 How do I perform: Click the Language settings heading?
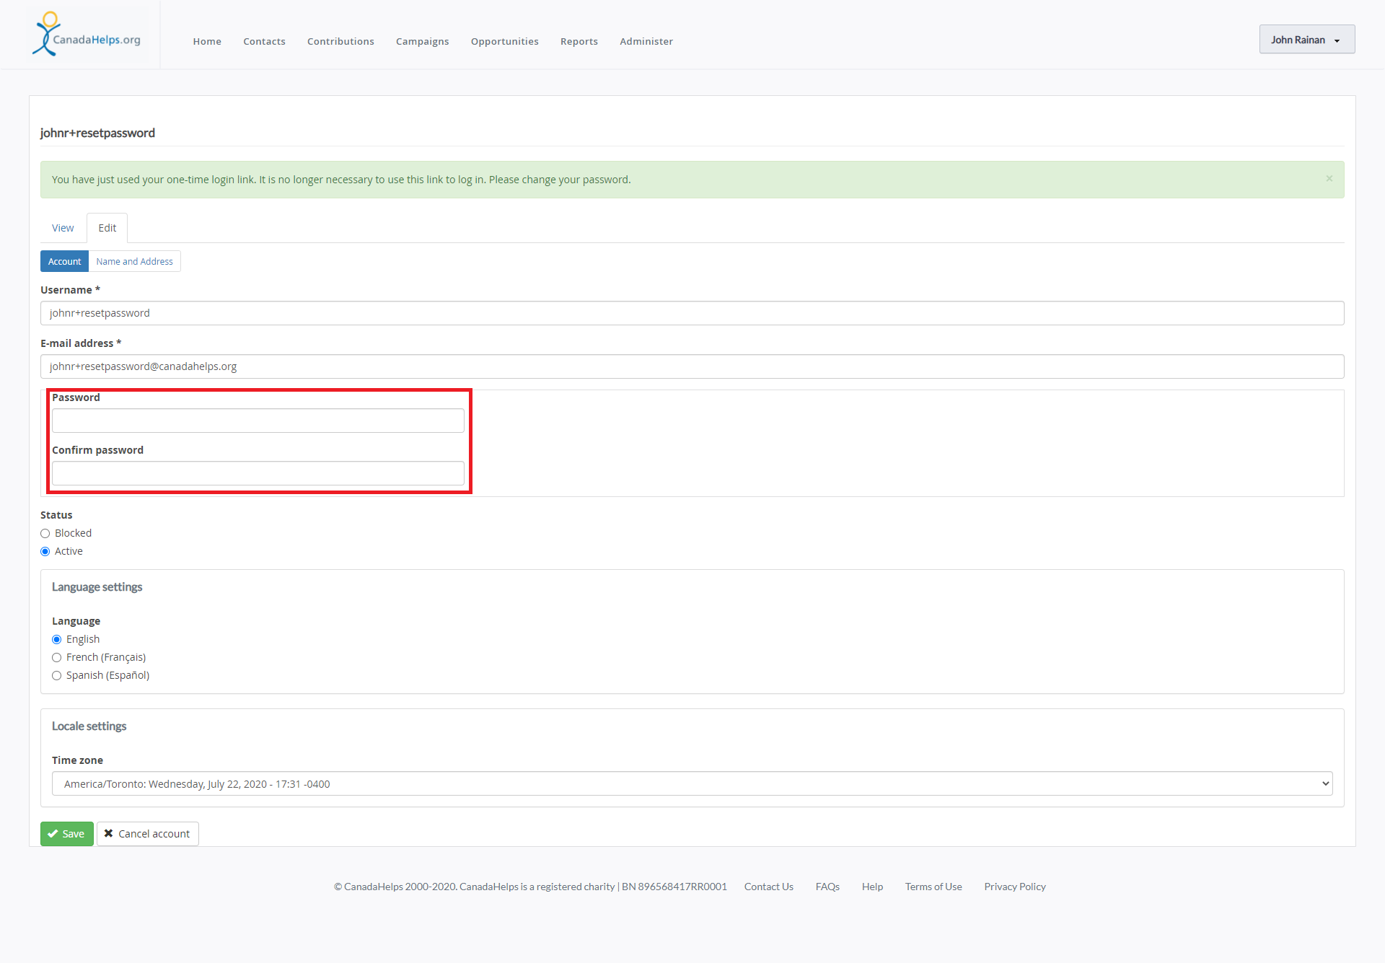tap(97, 587)
